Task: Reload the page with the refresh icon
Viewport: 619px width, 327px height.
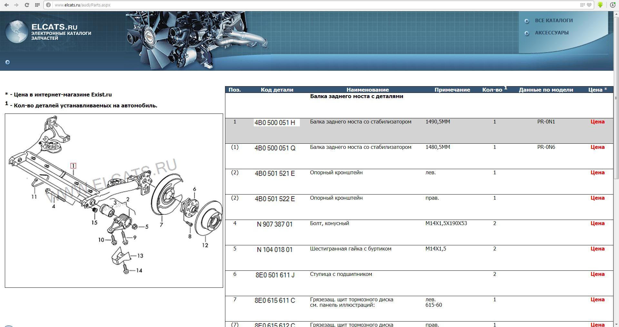Action: click(27, 5)
